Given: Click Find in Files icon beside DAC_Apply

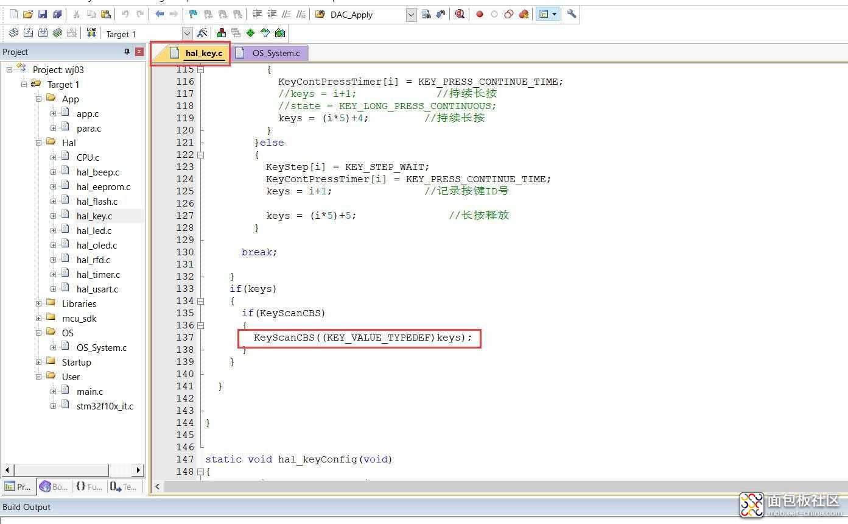Looking at the screenshot, I should tap(320, 14).
